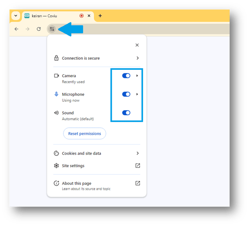This screenshot has height=226, width=249.
Task: Close the keiran — Coviu tab
Action: (89, 16)
